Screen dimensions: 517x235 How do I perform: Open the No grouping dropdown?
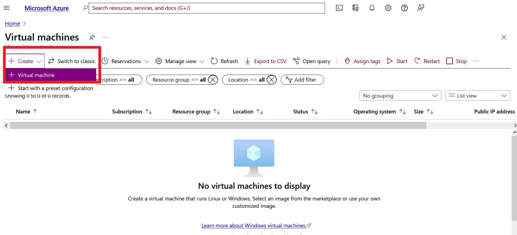pos(400,96)
